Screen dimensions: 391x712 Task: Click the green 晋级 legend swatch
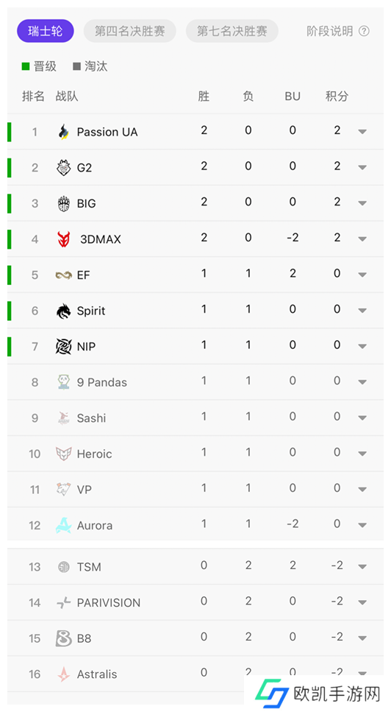coord(26,67)
